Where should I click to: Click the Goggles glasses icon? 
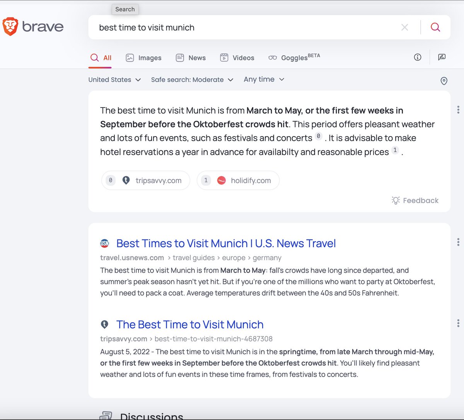coord(273,58)
